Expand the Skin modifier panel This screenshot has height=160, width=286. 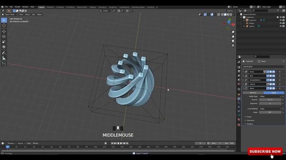click(243, 76)
